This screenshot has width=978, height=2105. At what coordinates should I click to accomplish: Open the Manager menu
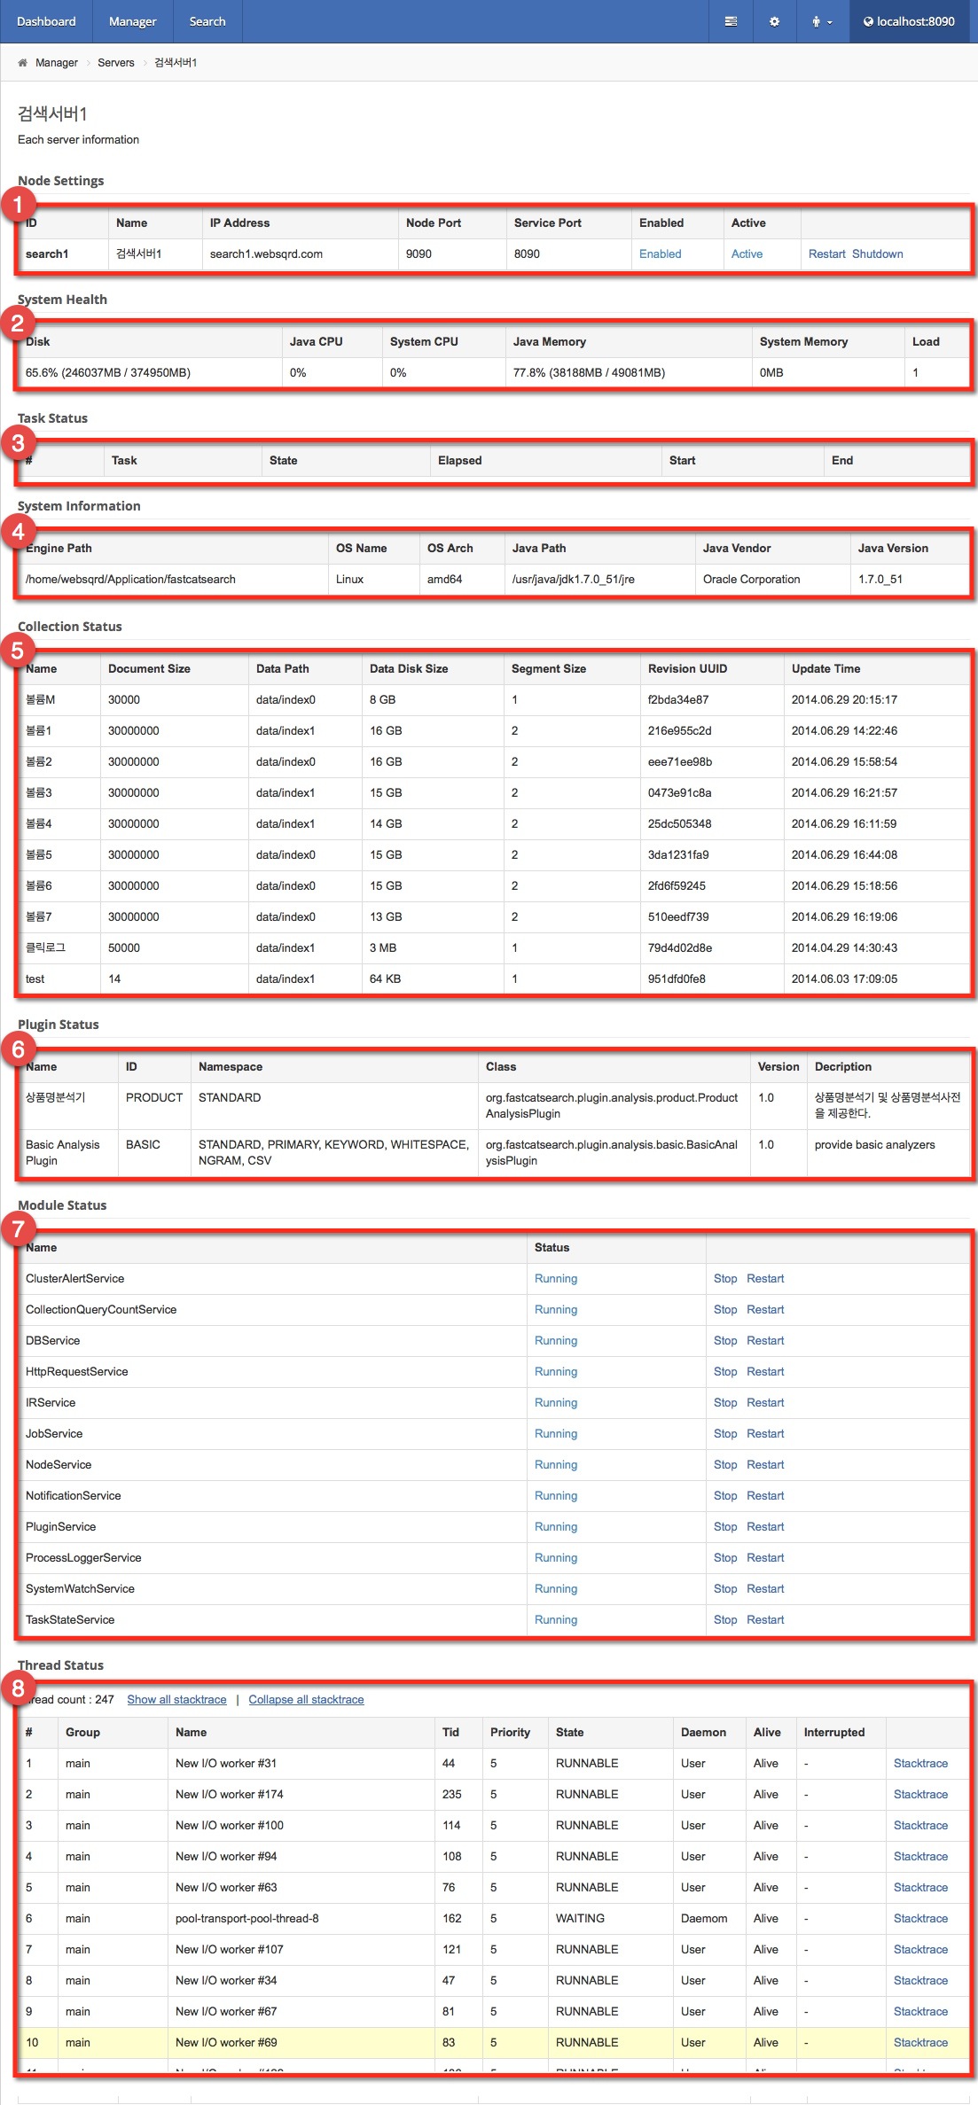pos(132,21)
